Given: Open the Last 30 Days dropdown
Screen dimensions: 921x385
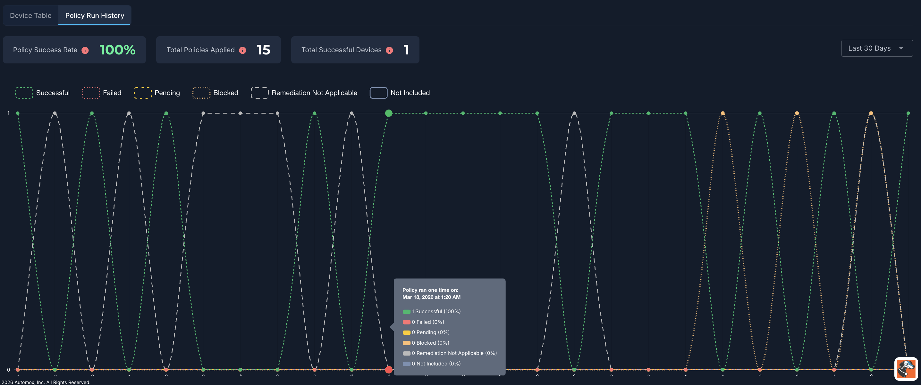Looking at the screenshot, I should (x=869, y=48).
